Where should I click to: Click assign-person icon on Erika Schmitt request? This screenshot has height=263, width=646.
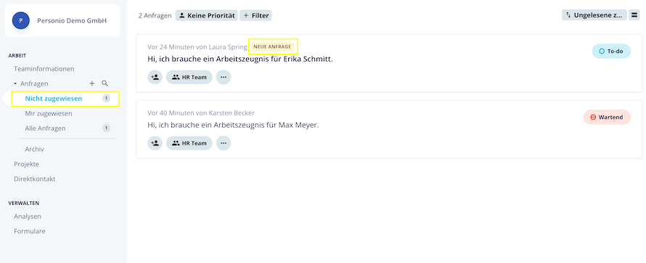155,77
